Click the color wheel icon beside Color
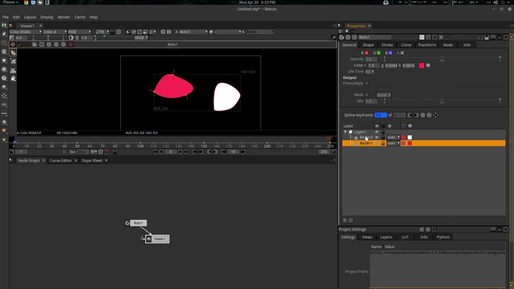Viewport: 514px width, 289px height. click(428, 65)
